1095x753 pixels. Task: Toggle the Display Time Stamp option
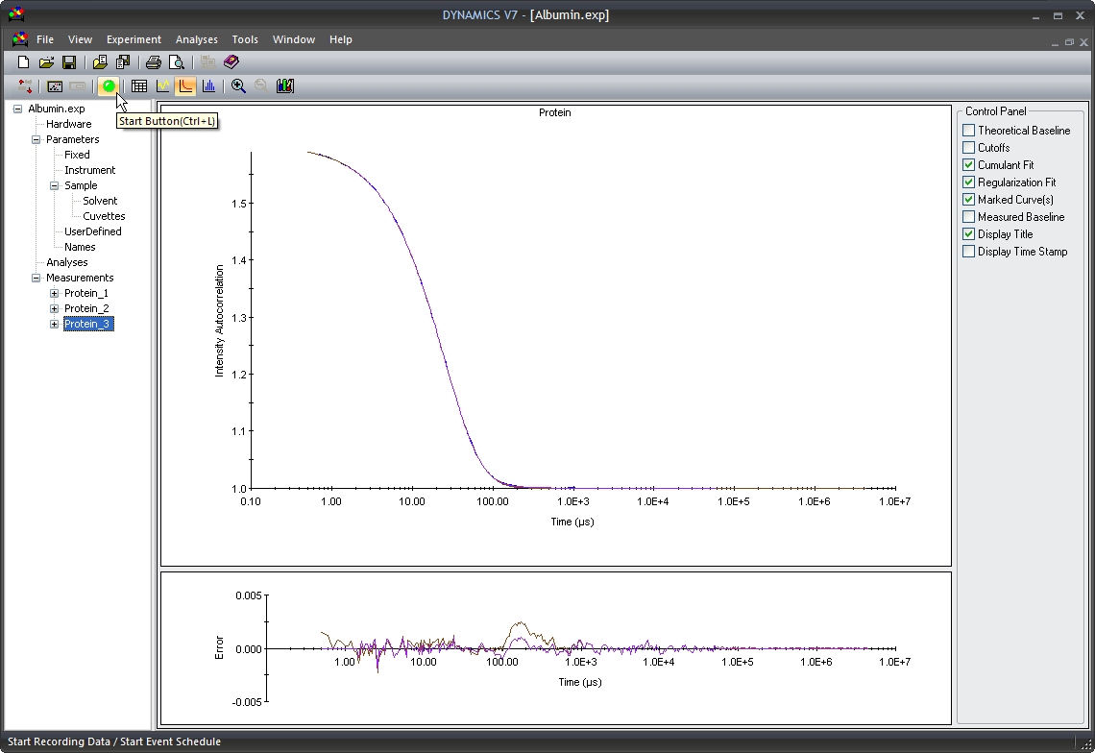point(968,251)
